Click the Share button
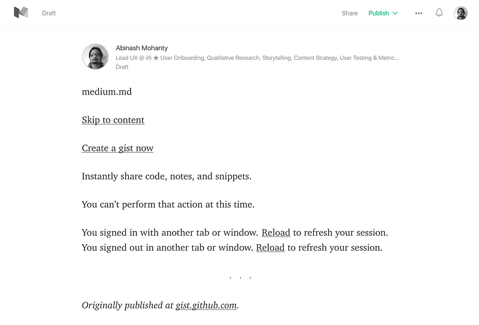 click(350, 13)
